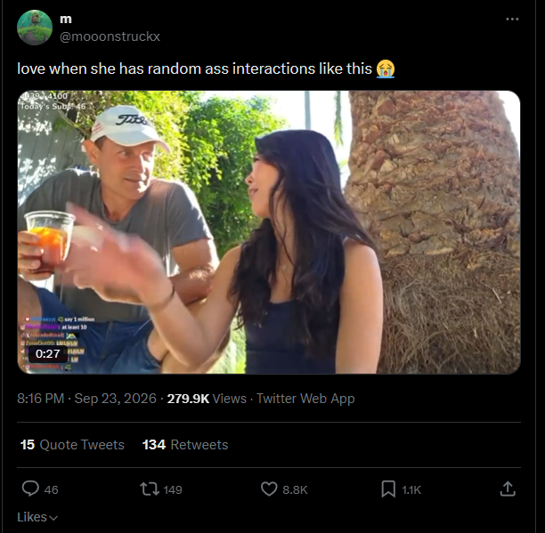Play the embedded video thumbnail
The width and height of the screenshot is (545, 533).
click(269, 232)
